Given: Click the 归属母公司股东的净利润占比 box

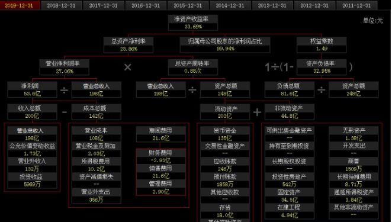Looking at the screenshot, I should click(225, 45).
